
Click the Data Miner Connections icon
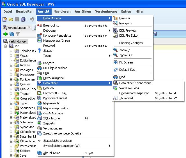pyautogui.click(x=115, y=83)
